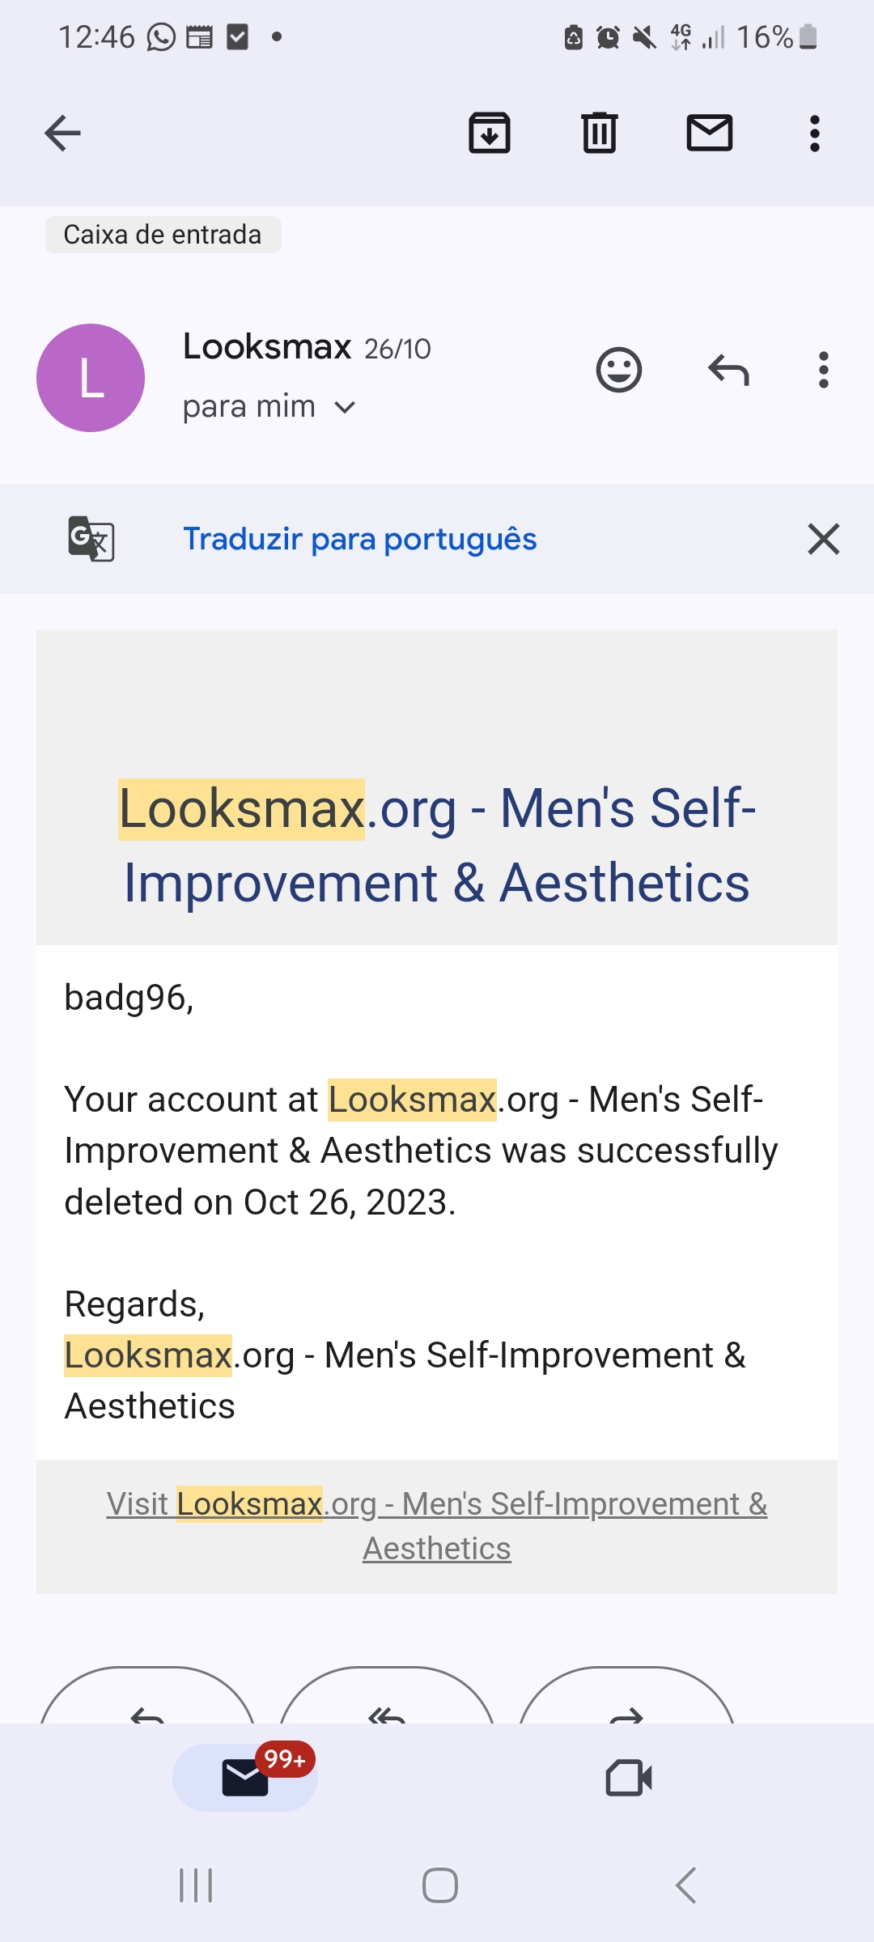Mark email as unread with envelope icon
Image resolution: width=874 pixels, height=1942 pixels.
point(710,134)
